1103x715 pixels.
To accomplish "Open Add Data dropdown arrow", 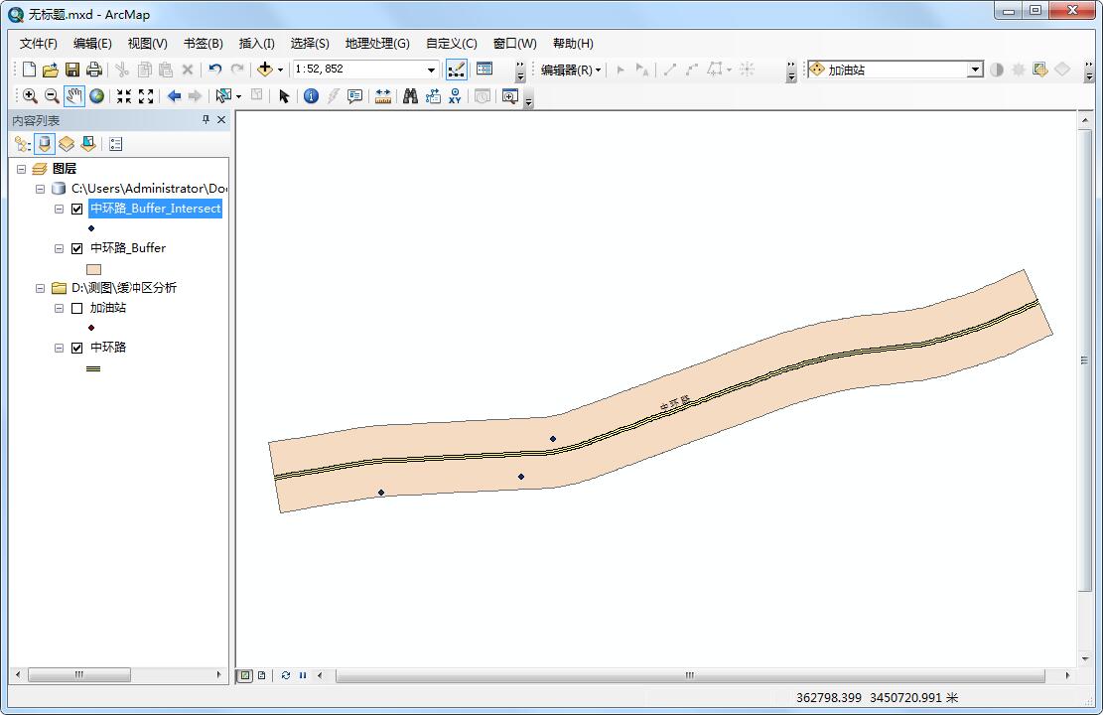I will pyautogui.click(x=280, y=70).
